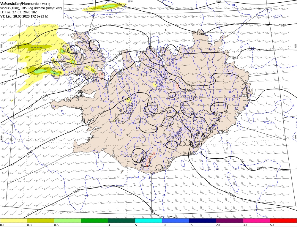Viewport: 297px width, 227px height.
Task: Pick the cyan 5 mm legend swatch
Action: pyautogui.click(x=148, y=220)
